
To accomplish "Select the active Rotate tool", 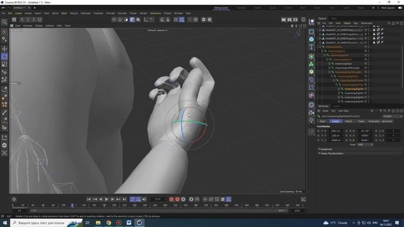I will (4, 57).
